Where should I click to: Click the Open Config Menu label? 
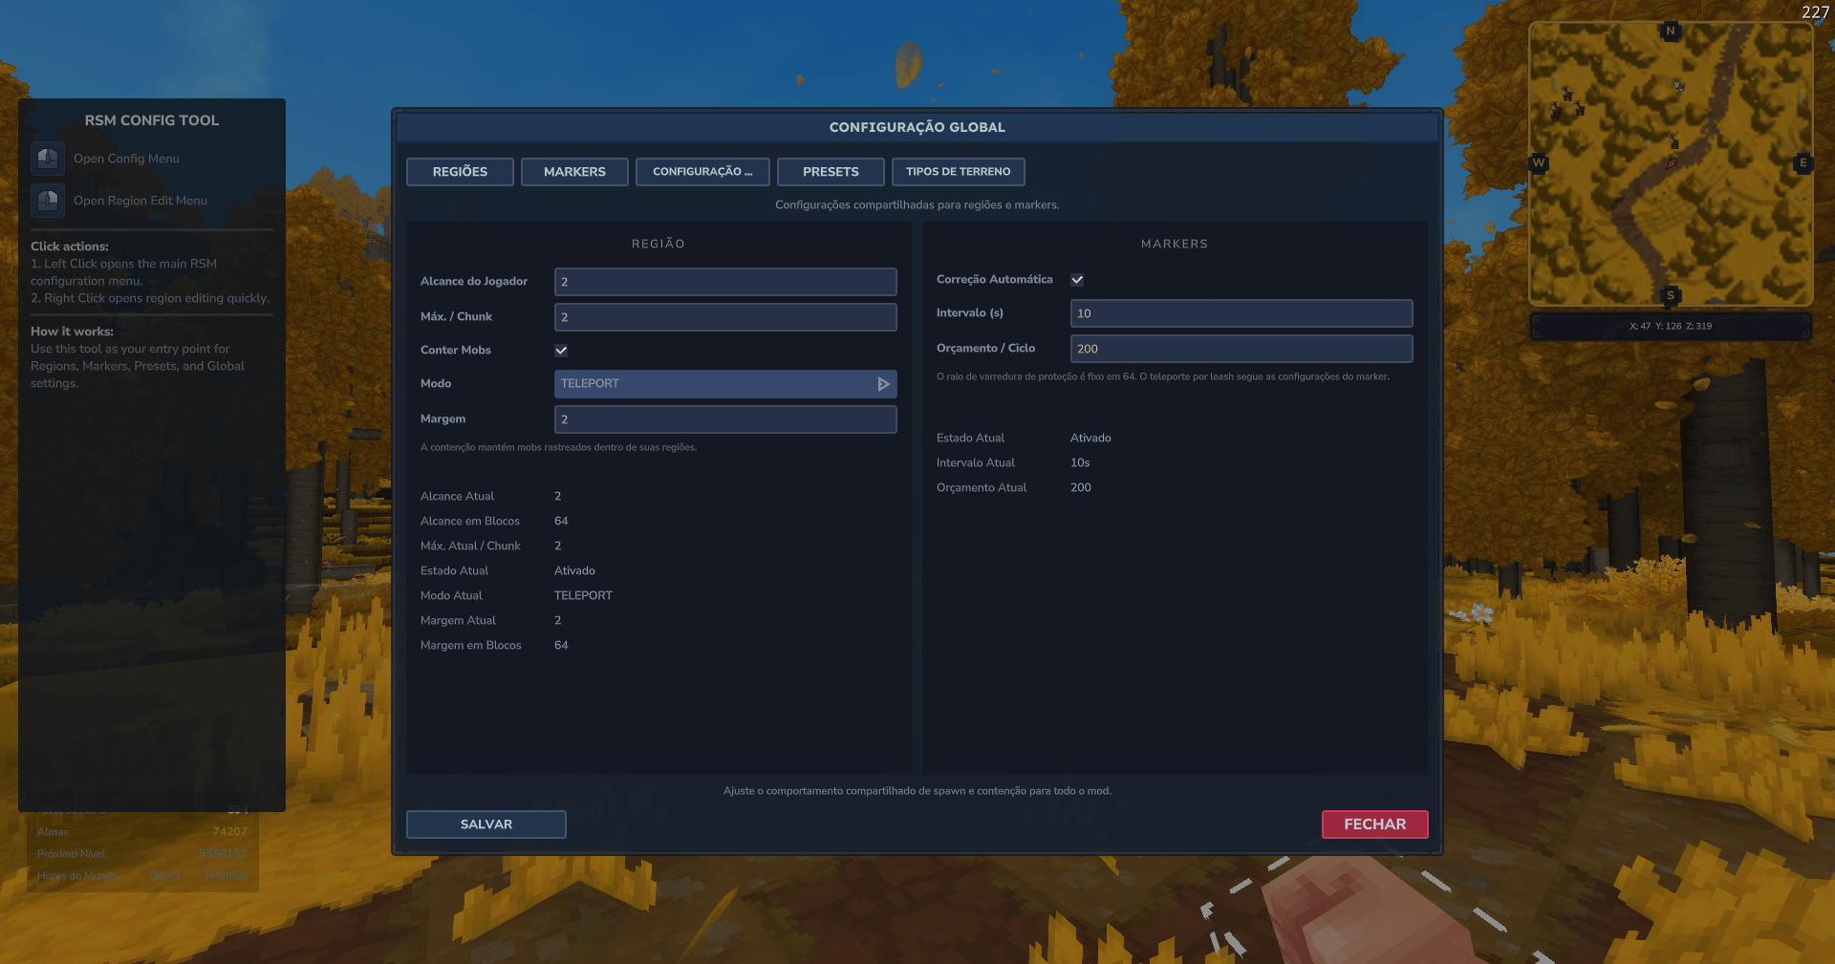pyautogui.click(x=126, y=159)
